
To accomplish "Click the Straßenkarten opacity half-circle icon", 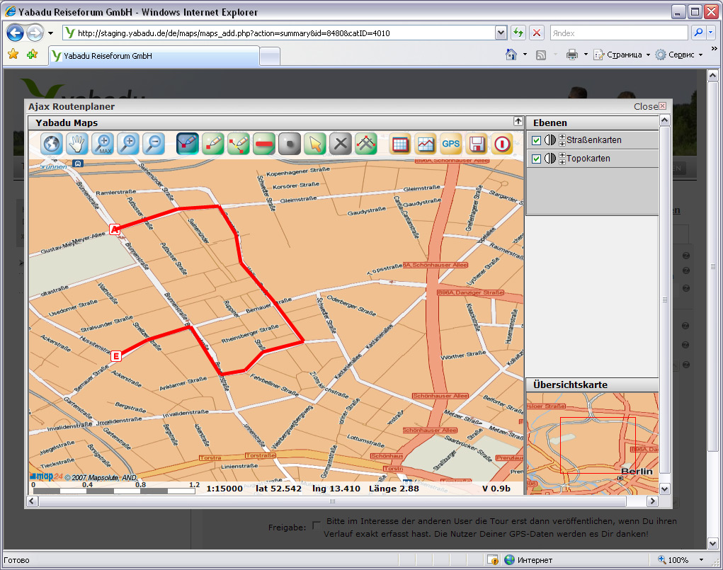I will 550,139.
